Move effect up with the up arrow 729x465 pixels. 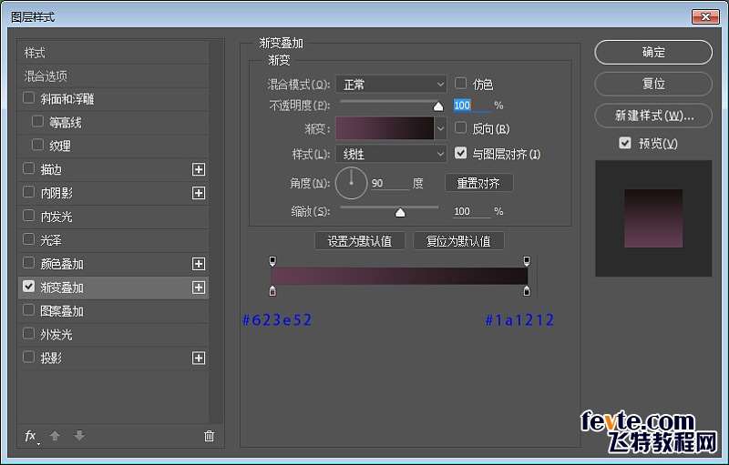pos(55,436)
